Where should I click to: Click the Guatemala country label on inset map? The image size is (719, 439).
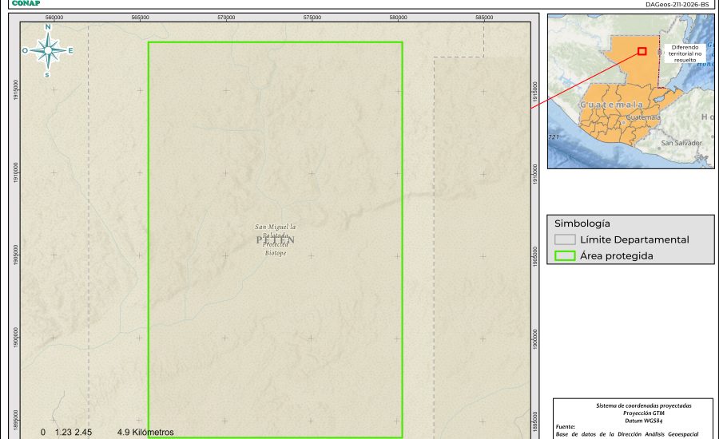coord(611,105)
